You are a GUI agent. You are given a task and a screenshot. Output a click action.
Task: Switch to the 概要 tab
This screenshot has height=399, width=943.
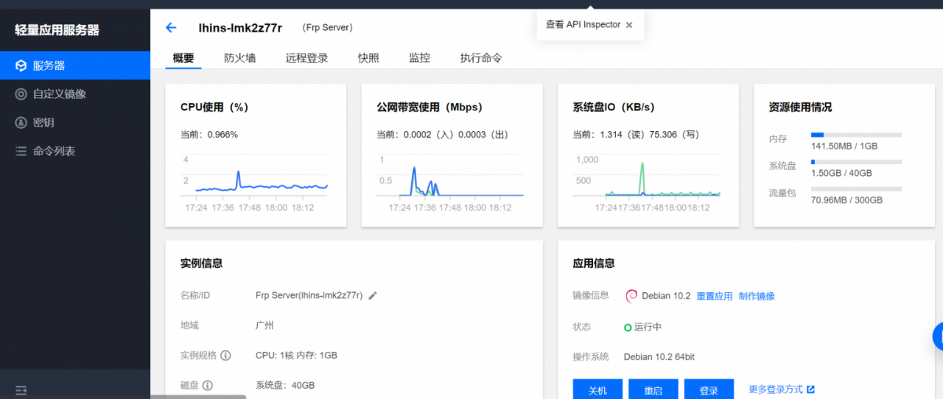pyautogui.click(x=183, y=58)
